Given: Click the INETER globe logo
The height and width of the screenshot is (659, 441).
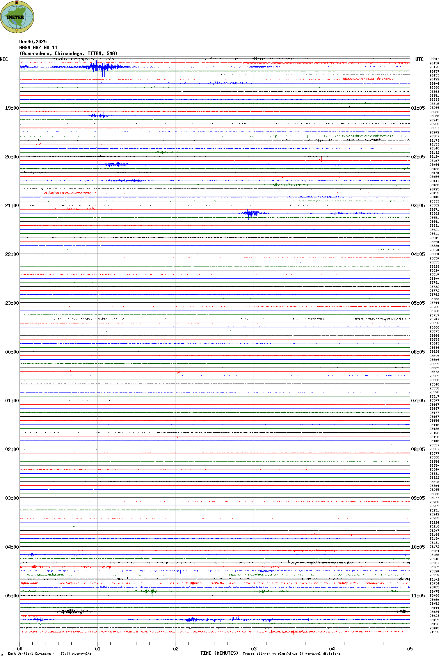Looking at the screenshot, I should 17,17.
